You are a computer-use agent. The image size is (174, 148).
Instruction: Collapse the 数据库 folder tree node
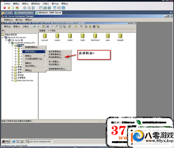(12, 46)
